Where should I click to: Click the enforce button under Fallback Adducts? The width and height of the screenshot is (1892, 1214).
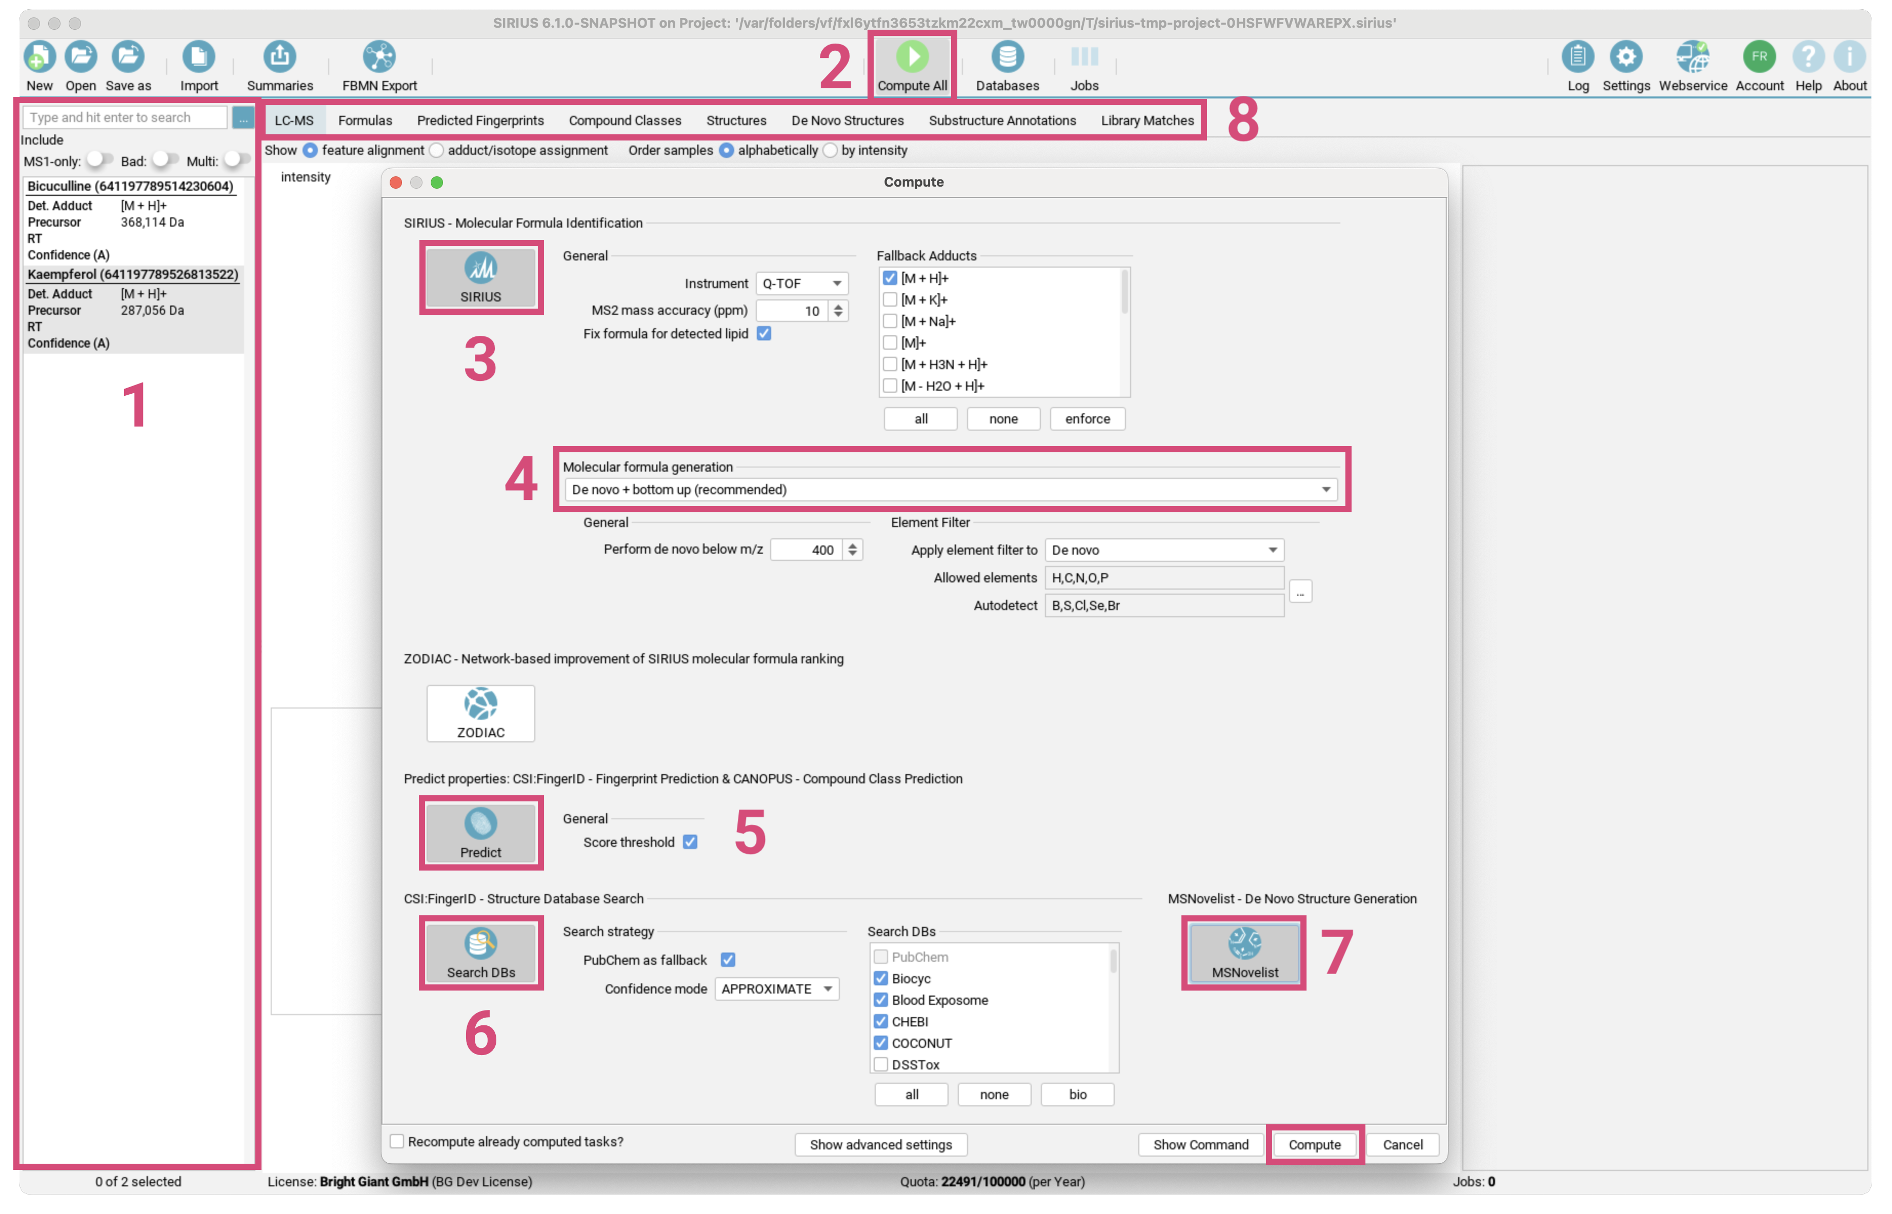[1087, 418]
